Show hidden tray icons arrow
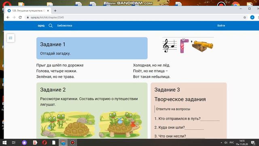Viewport: 259px width, 146px height. point(221,142)
